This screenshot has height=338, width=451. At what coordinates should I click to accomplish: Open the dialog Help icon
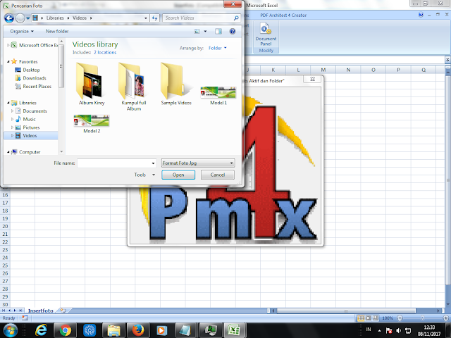click(x=233, y=31)
